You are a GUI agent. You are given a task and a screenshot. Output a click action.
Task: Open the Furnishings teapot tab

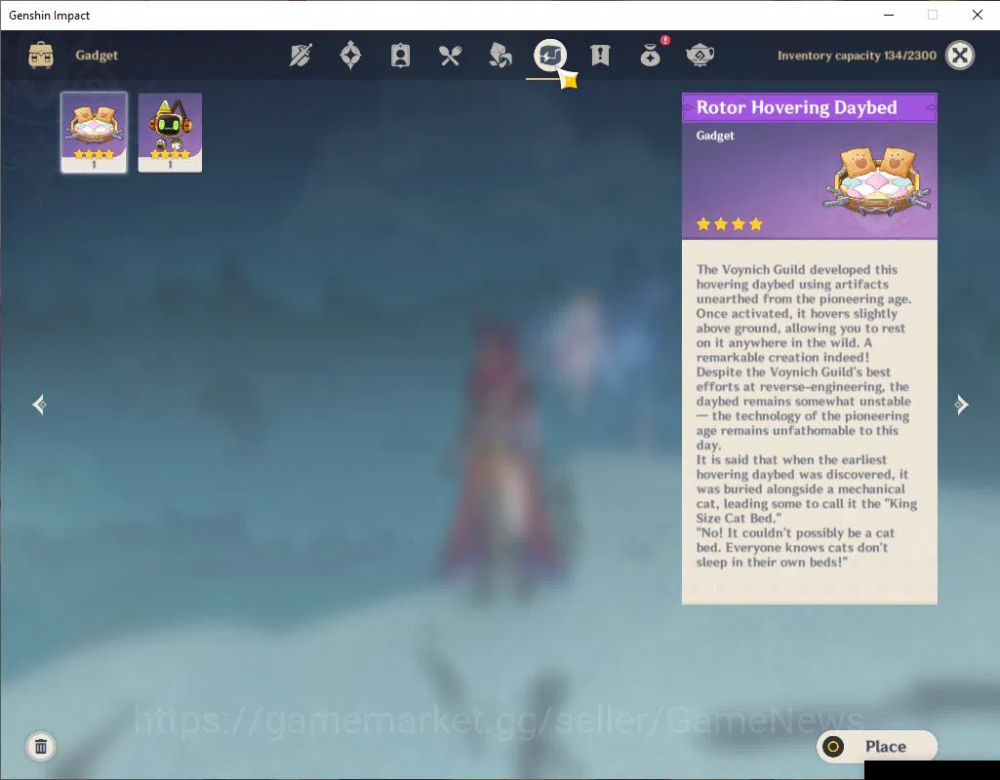pyautogui.click(x=700, y=56)
